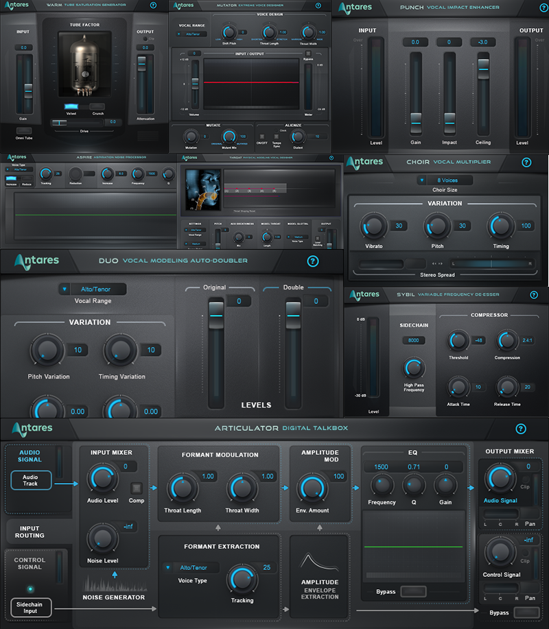Screen dimensions: 549x629
Task: Toggle the Bypass button in MUTATOR
Action: [308, 54]
